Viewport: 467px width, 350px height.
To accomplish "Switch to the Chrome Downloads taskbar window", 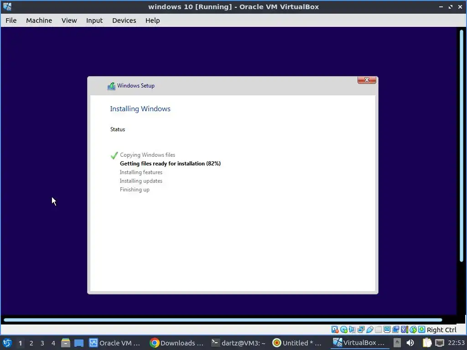I will [176, 343].
